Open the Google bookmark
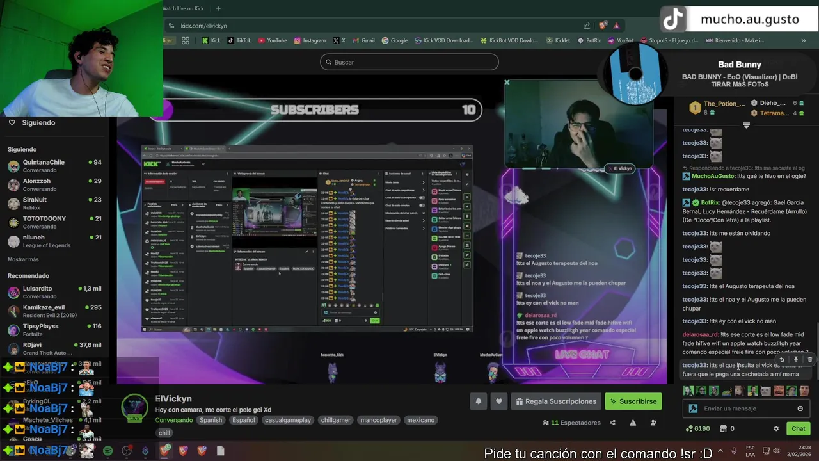 pos(394,40)
